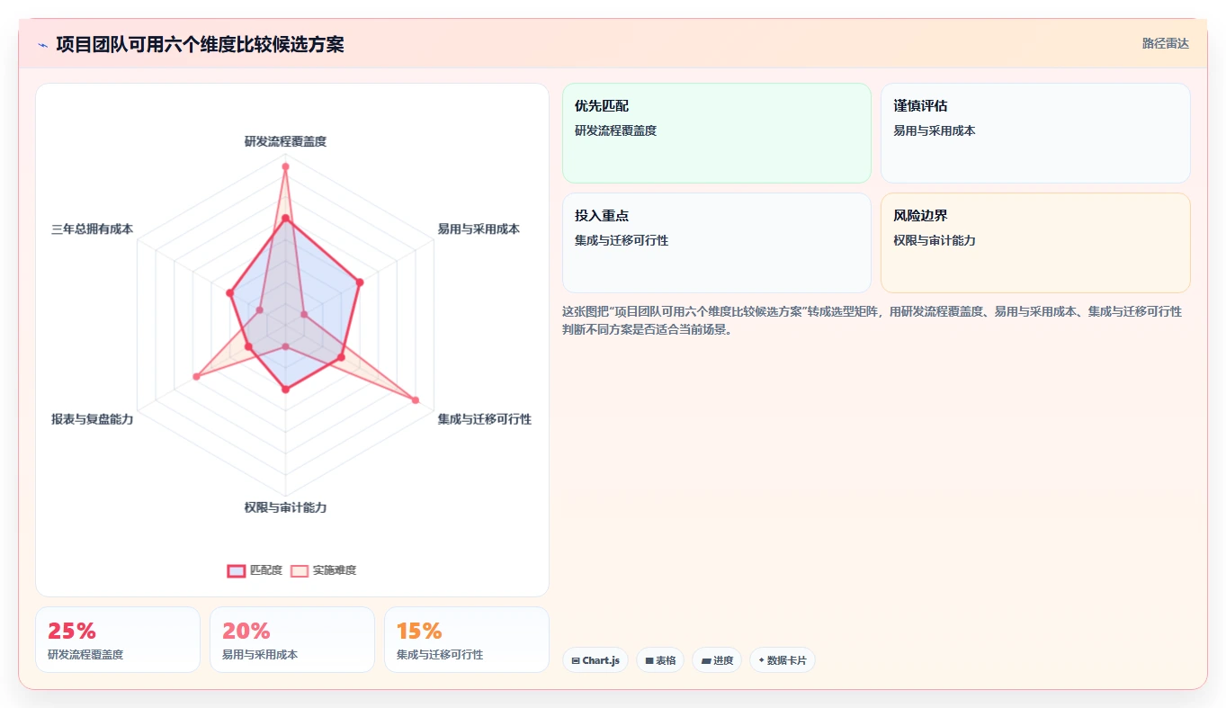Select the 25% 研发流程覆盖度 stat card
Viewport: 1226px width, 708px height.
point(118,640)
